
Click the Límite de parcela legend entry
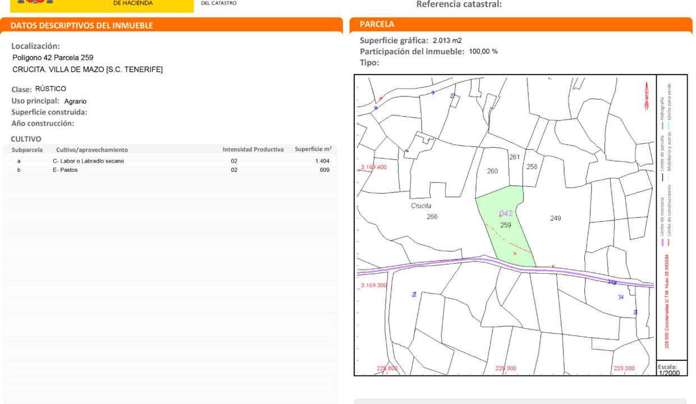pyautogui.click(x=662, y=159)
